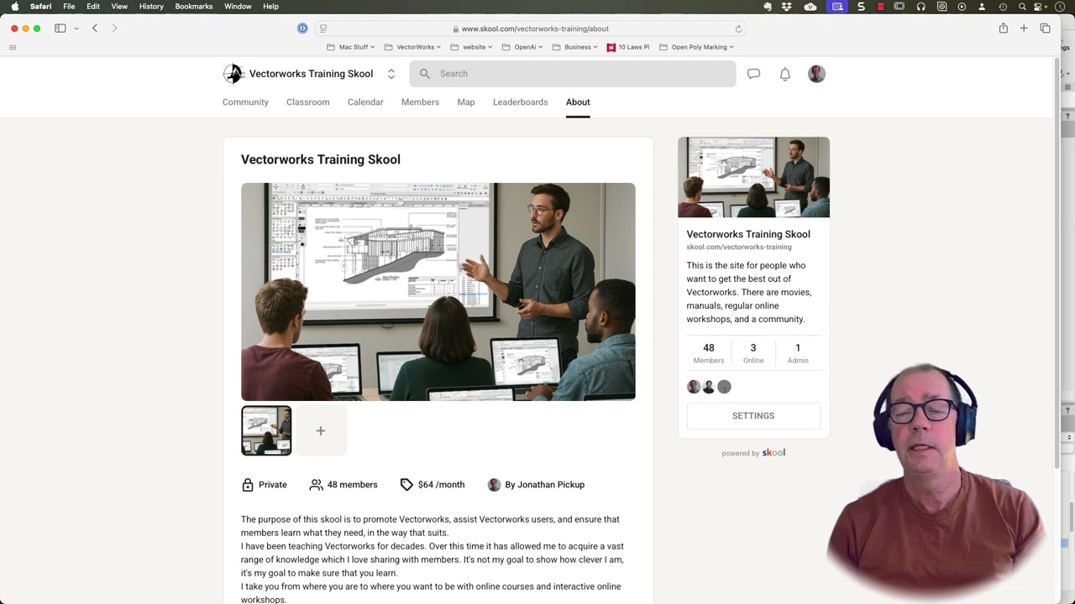Expand the Safari sidebar options chevron
1075x604 pixels.
point(76,29)
